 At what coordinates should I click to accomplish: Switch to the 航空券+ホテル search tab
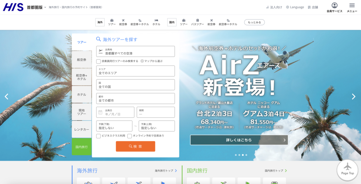click(x=82, y=77)
